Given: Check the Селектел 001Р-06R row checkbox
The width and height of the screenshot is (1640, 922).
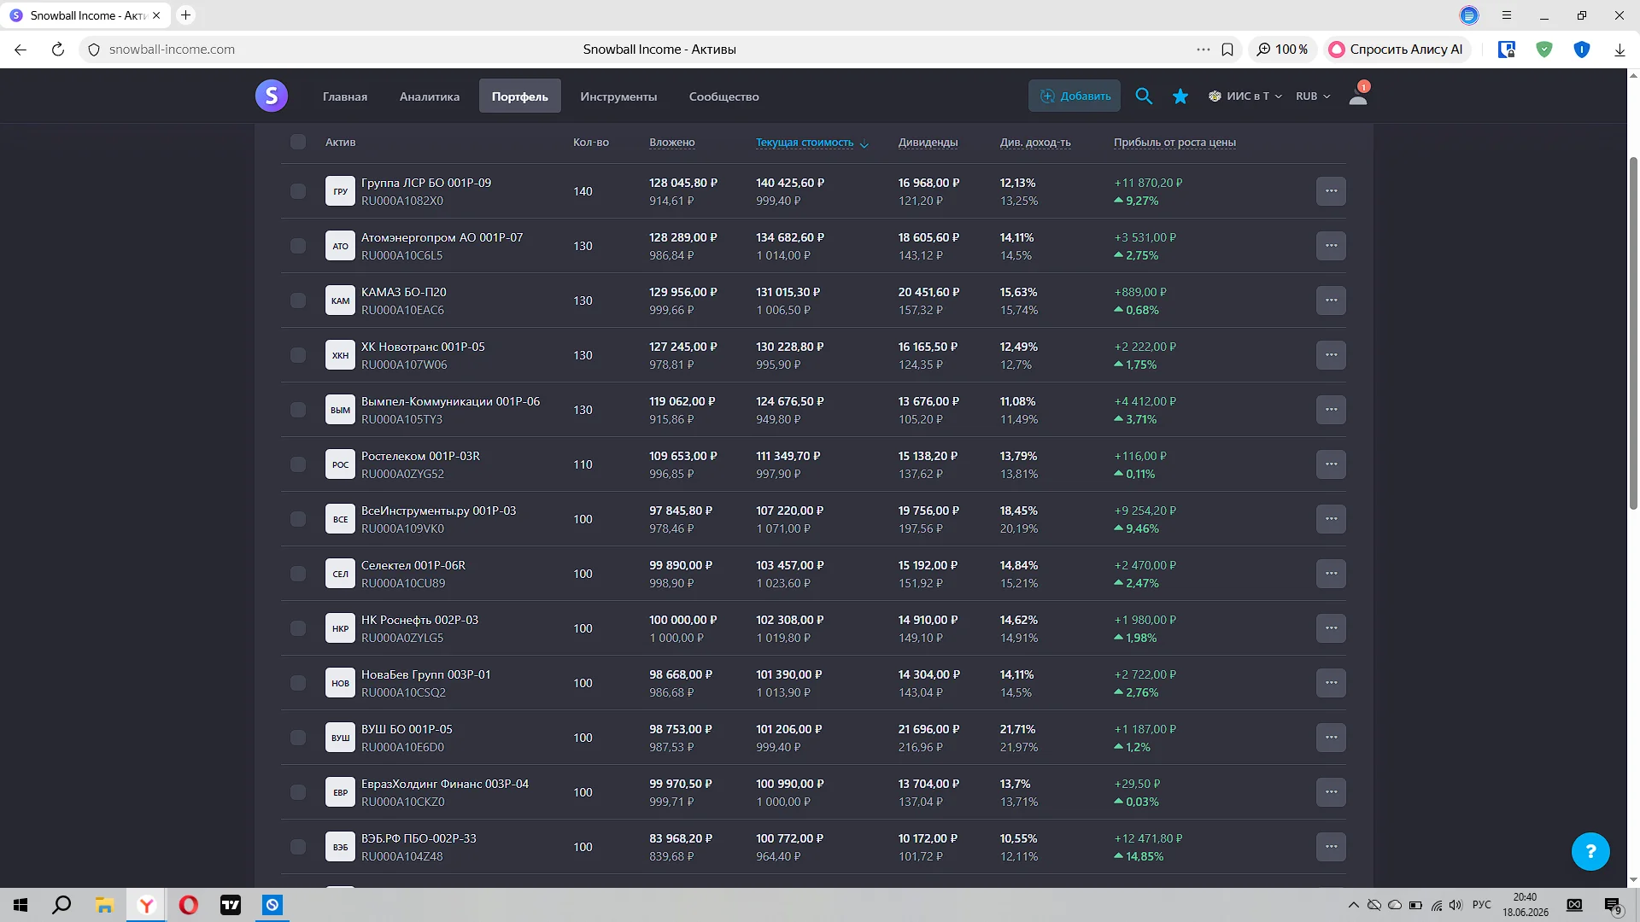Looking at the screenshot, I should [298, 574].
